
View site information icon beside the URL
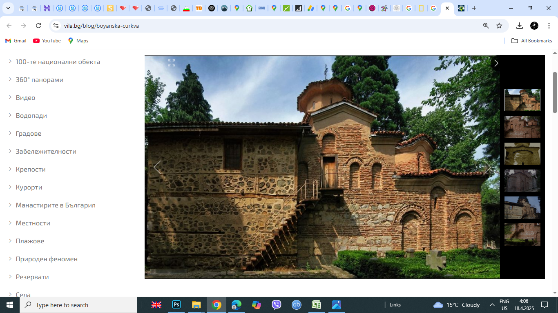coord(56,26)
